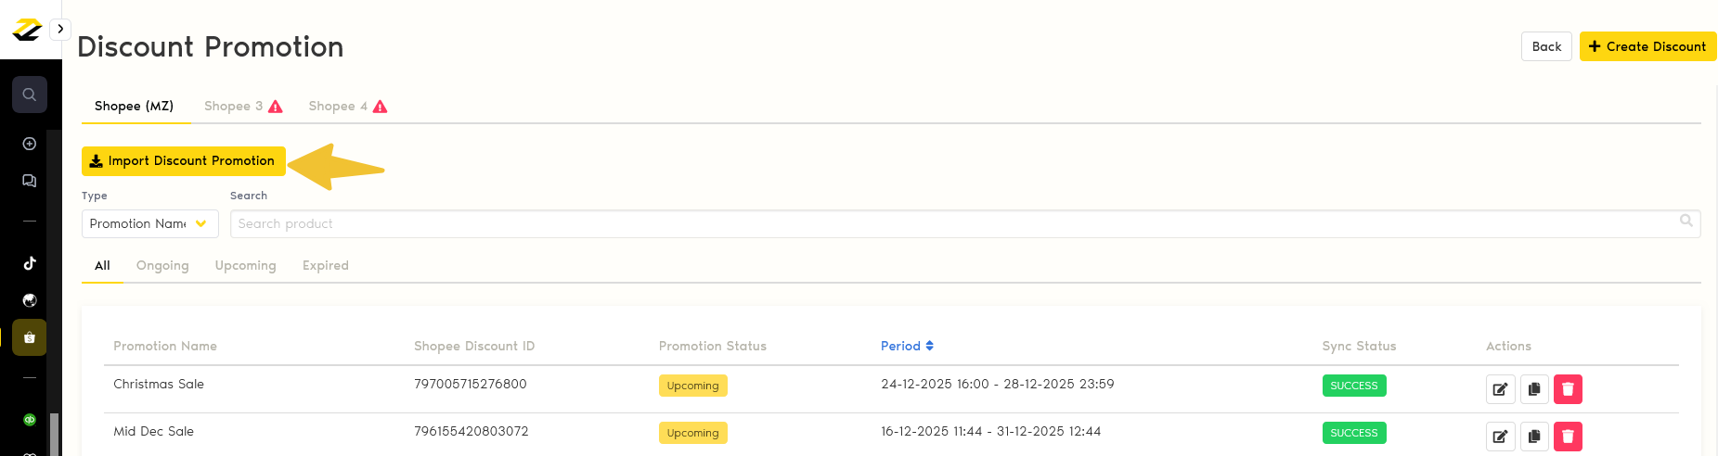Click the Christmas Sale period dates
The image size is (1718, 456).
(998, 384)
